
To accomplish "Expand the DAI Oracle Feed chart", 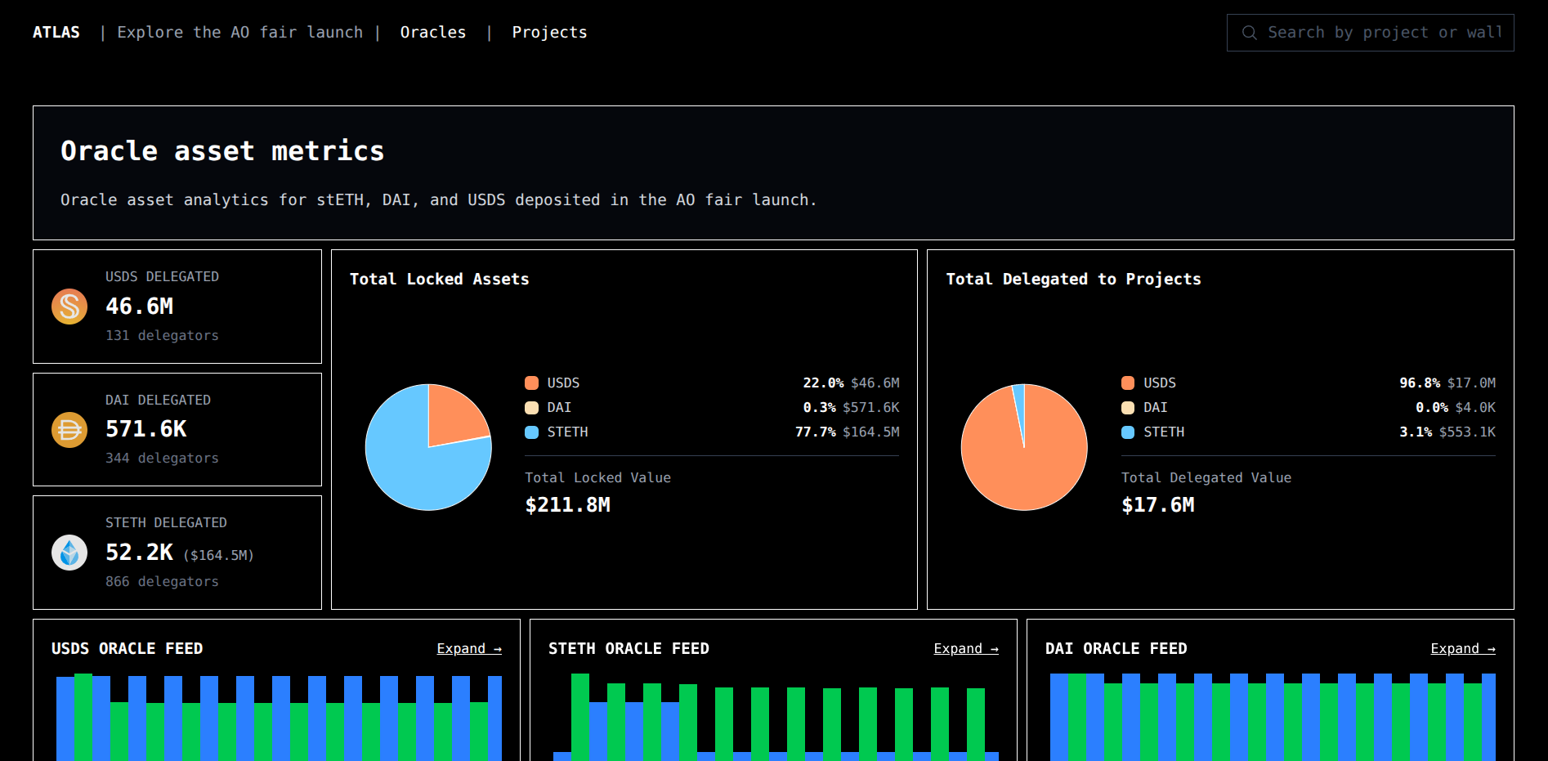I will click(x=1462, y=648).
